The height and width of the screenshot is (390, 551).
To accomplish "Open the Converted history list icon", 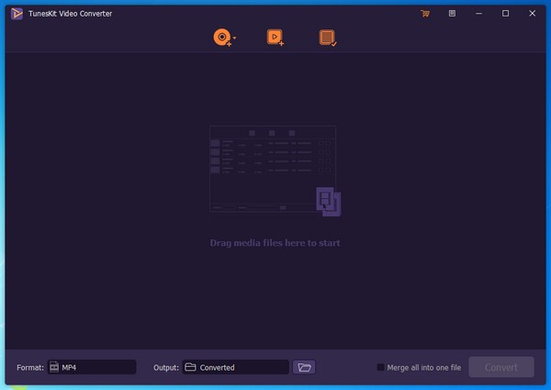I will pyautogui.click(x=327, y=38).
